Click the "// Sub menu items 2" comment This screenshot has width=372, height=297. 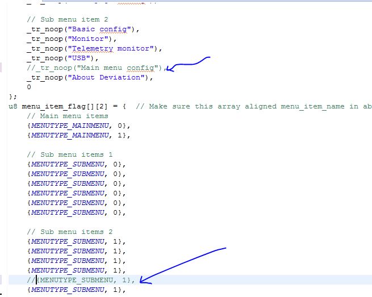coord(70,232)
